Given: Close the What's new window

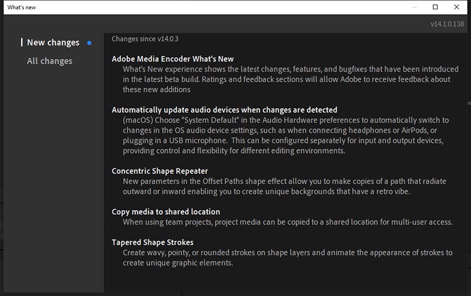Looking at the screenshot, I should (456, 7).
